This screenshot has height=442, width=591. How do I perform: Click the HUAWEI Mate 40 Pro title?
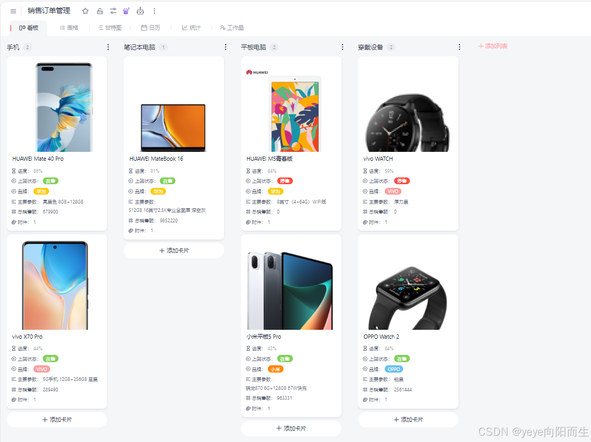coord(38,159)
